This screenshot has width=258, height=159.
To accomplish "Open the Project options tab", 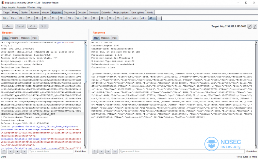I will click(x=121, y=12).
